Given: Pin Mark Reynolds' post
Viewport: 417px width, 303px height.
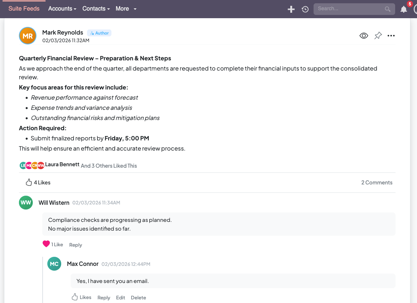Looking at the screenshot, I should pos(378,35).
